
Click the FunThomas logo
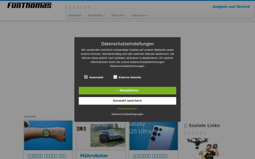point(29,6)
